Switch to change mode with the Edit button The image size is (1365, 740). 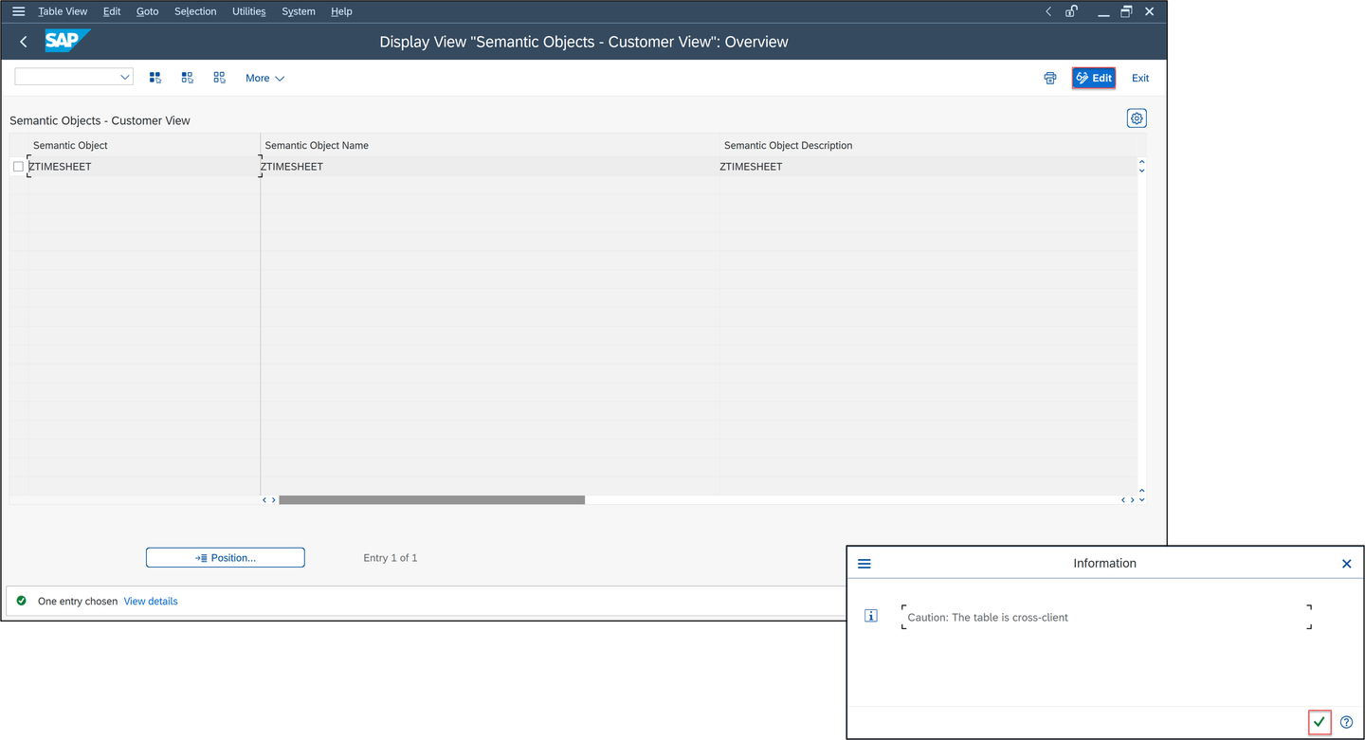tap(1094, 78)
